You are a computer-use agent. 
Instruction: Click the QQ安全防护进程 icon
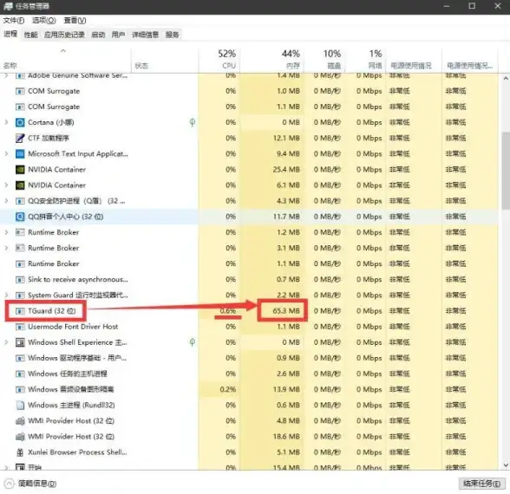(20, 201)
